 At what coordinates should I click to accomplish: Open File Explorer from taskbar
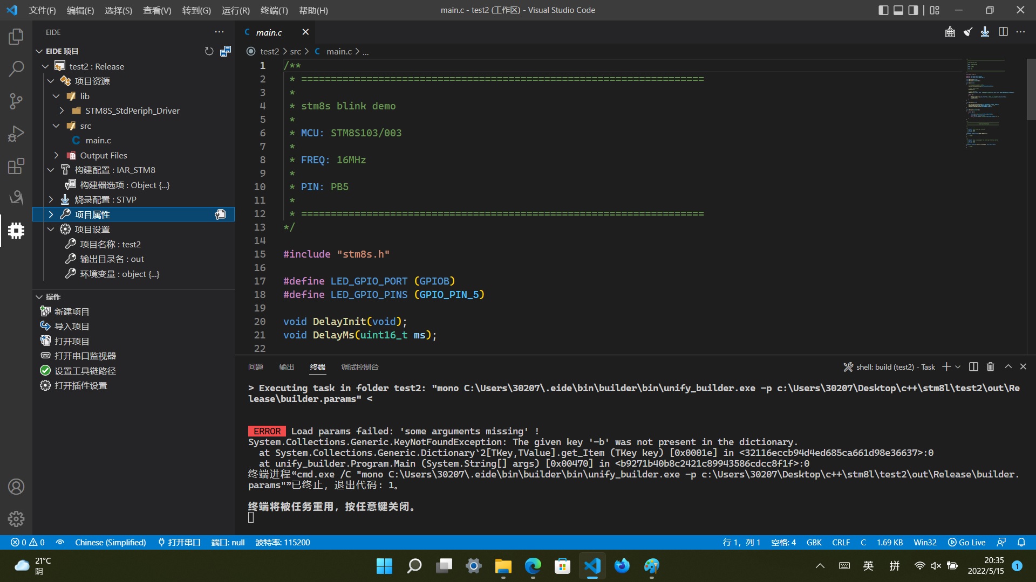pos(503,566)
